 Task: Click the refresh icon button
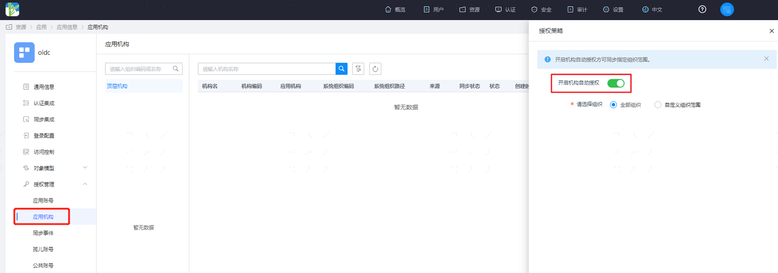(376, 68)
